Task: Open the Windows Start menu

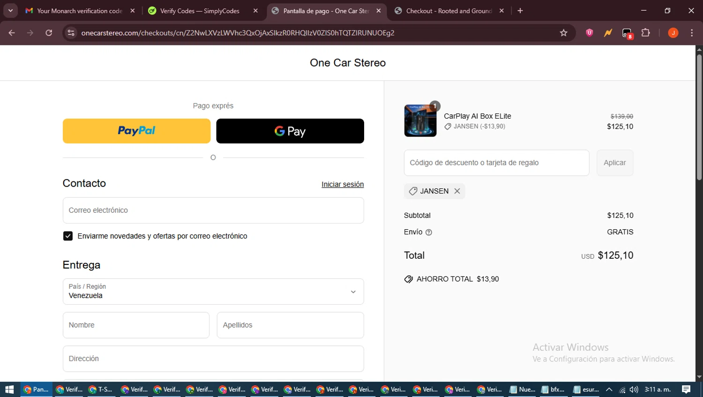Action: [x=9, y=389]
